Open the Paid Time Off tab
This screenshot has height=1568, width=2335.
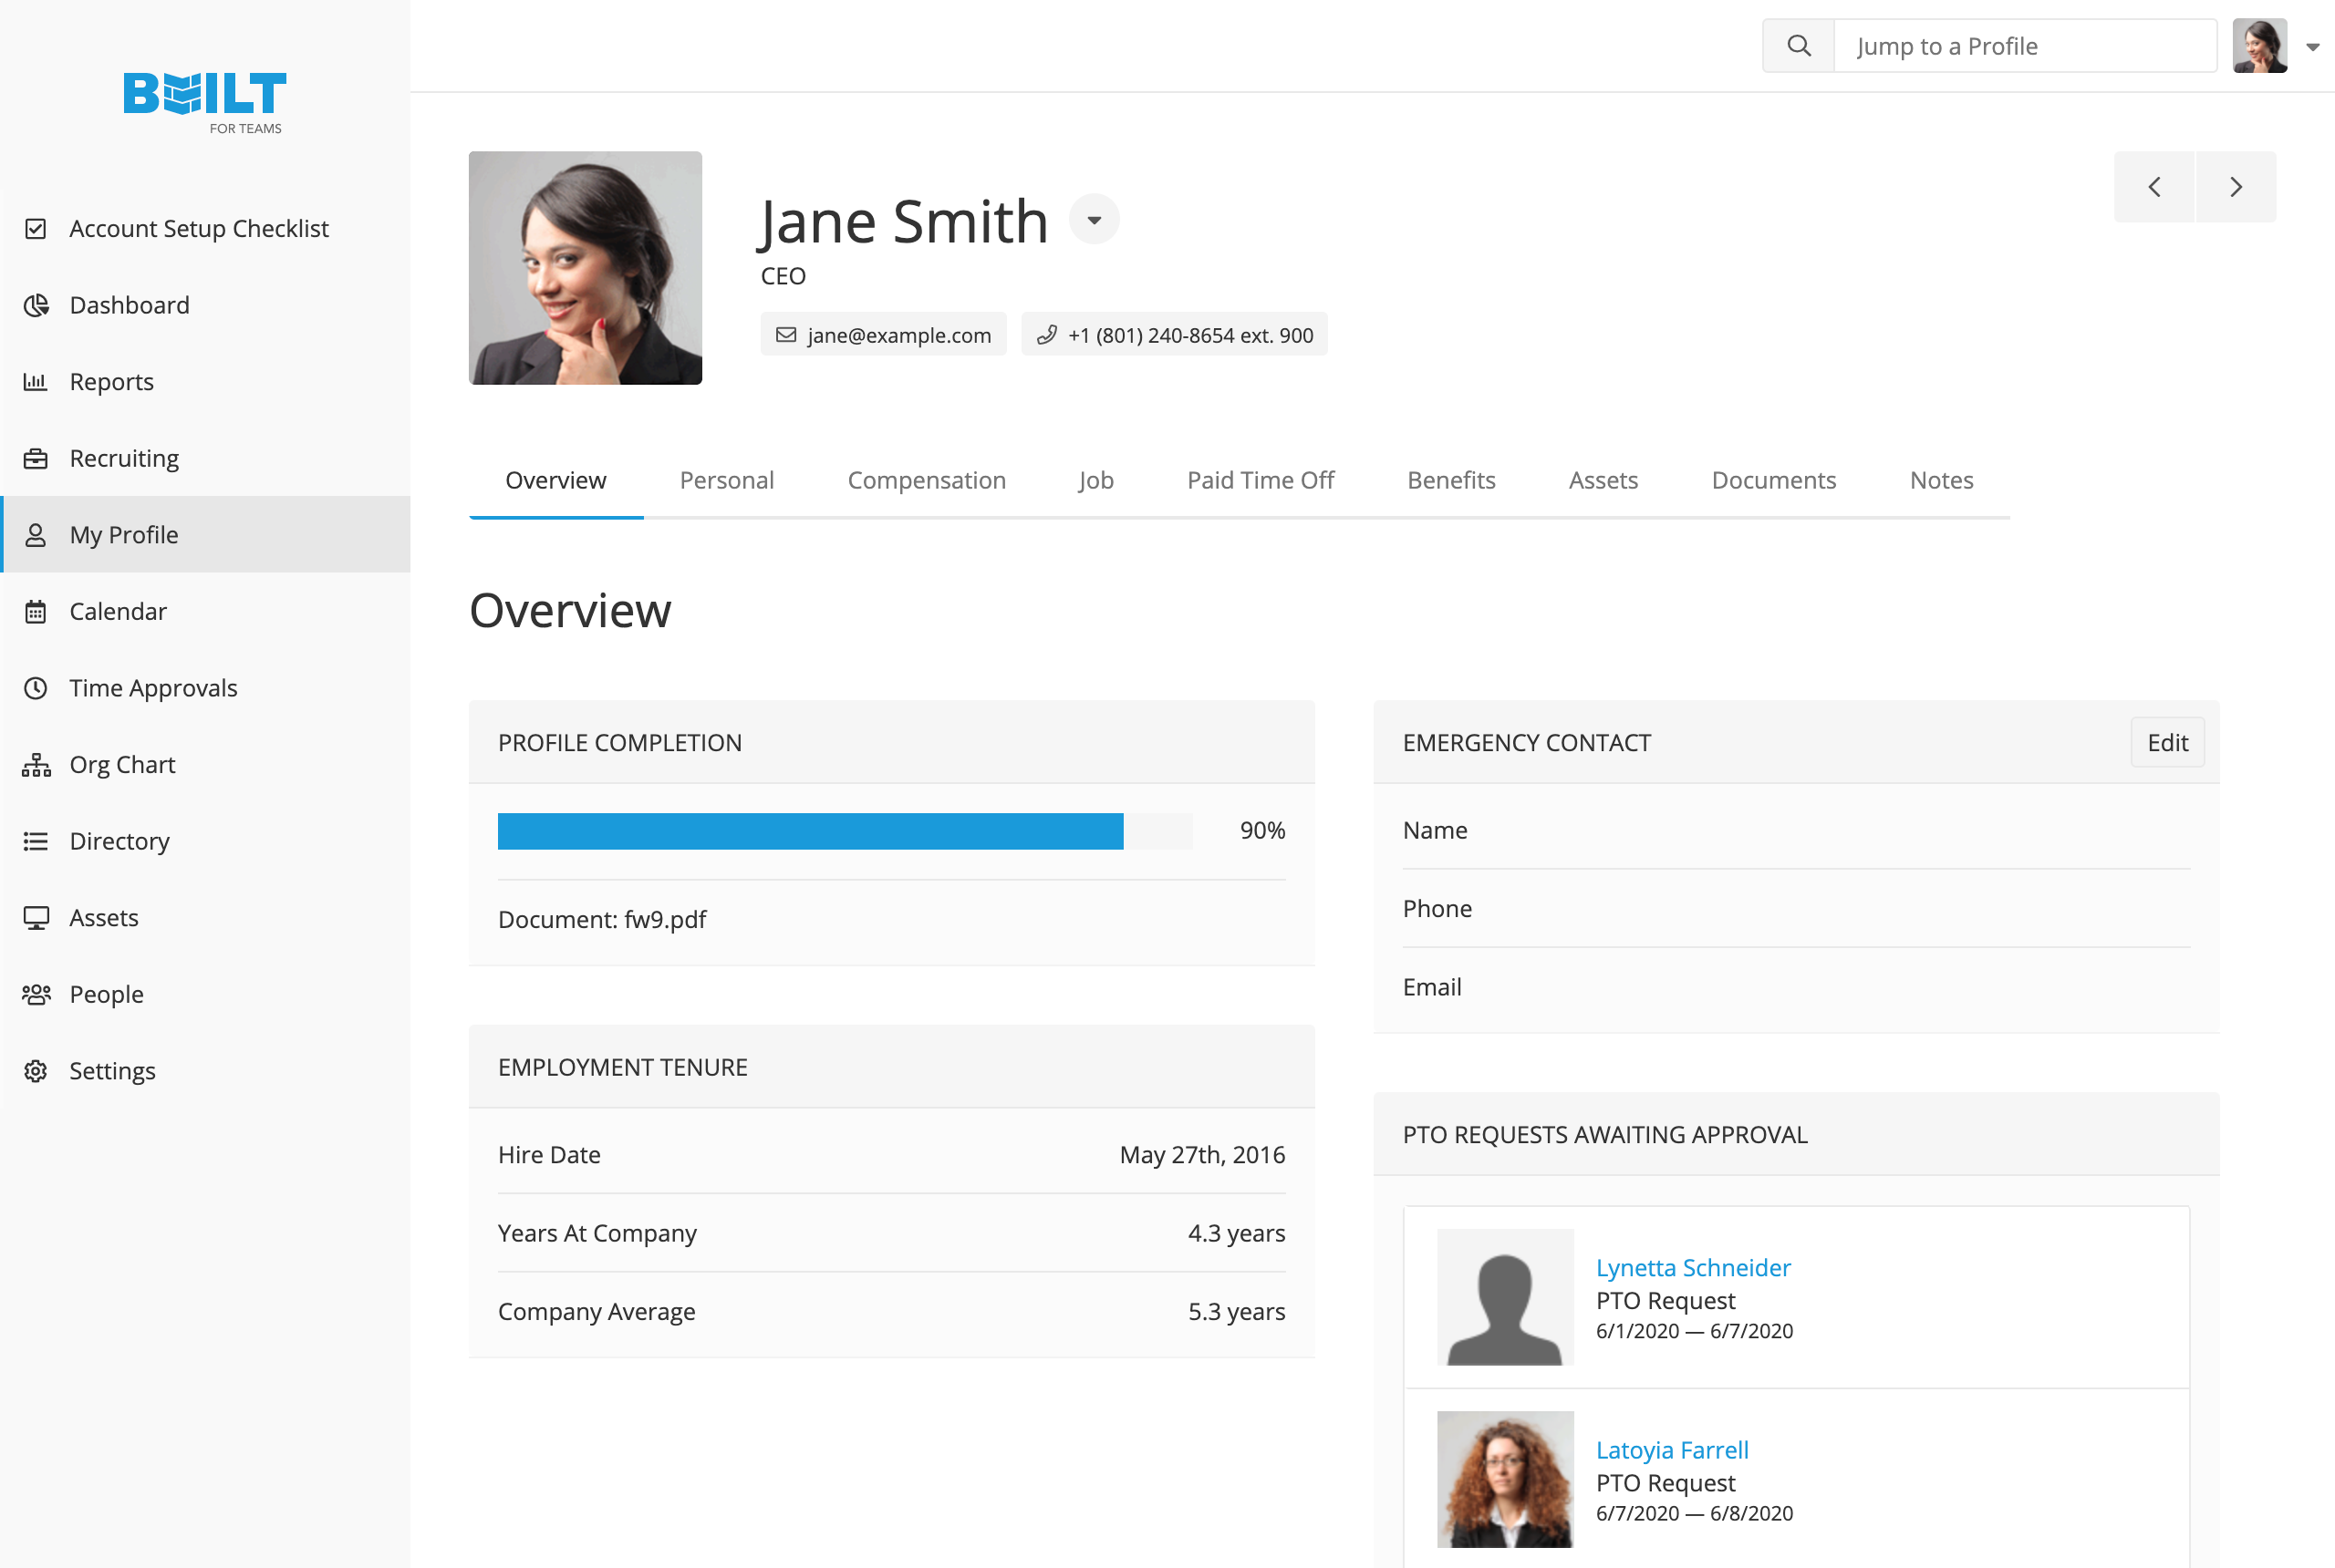pos(1260,480)
